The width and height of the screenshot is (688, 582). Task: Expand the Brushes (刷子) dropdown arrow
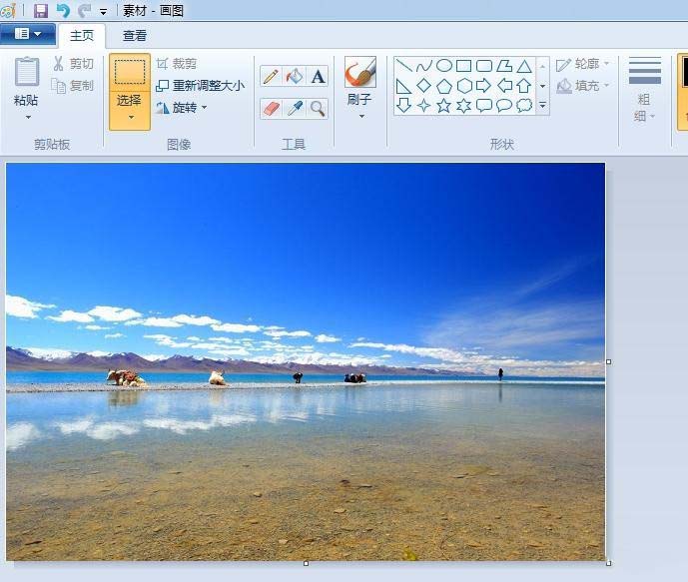pos(362,117)
